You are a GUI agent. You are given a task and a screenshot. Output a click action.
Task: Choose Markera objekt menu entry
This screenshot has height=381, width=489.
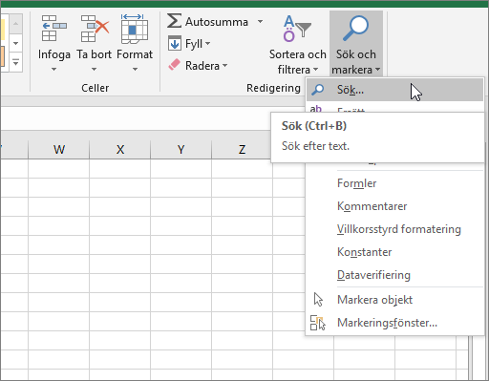click(x=394, y=300)
